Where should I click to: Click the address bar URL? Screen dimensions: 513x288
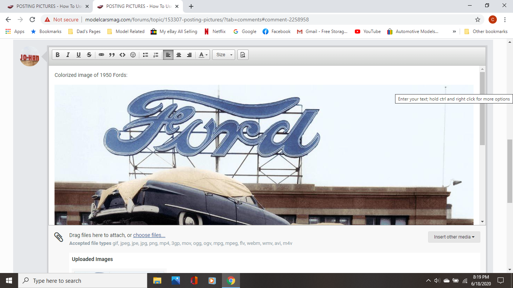pos(197,19)
